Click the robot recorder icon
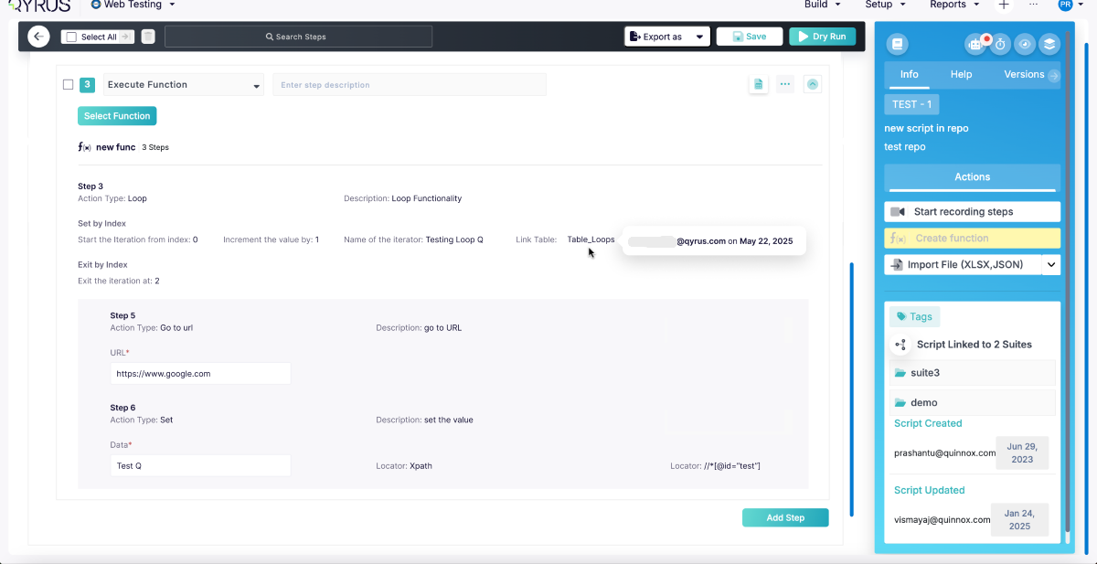This screenshot has height=564, width=1097. [x=976, y=44]
